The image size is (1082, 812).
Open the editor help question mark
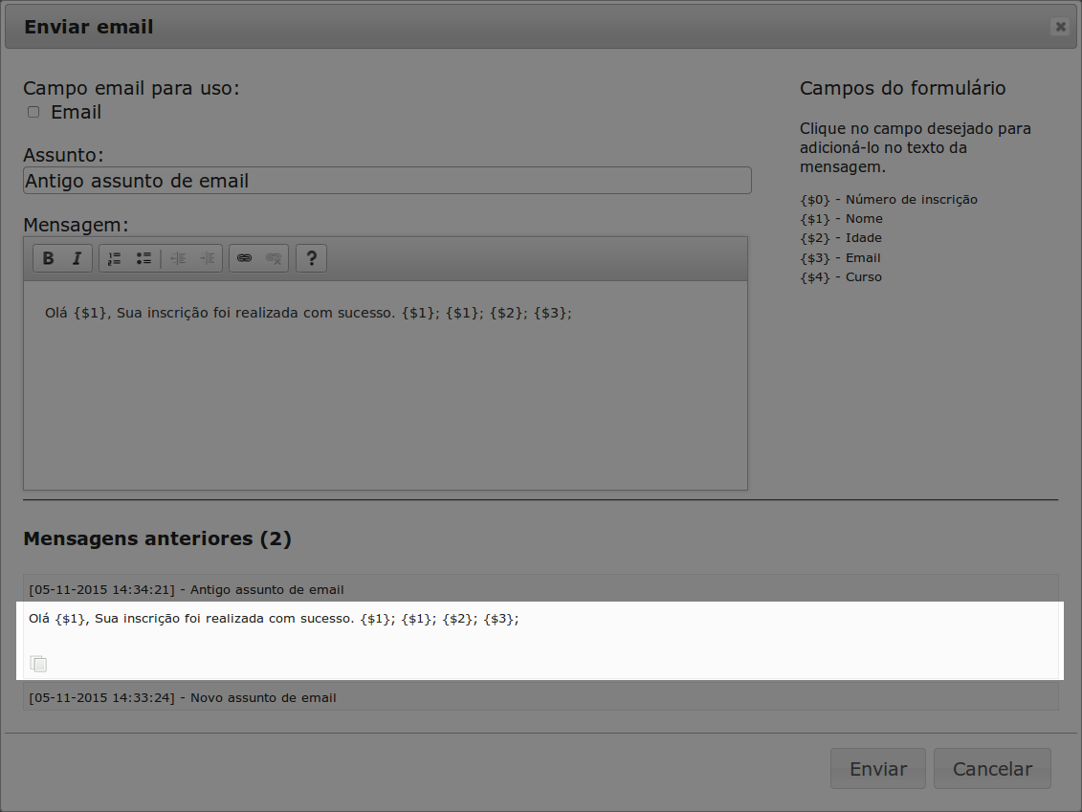point(311,258)
